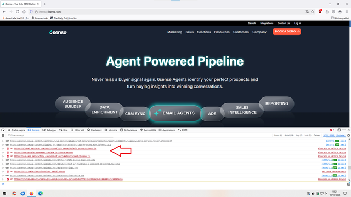This screenshot has width=351, height=197.
Task: Go to the browser home page
Action: pos(24,12)
